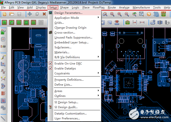Open Design Parameters from Setup menu
The width and height of the screenshot is (171, 122).
point(68,13)
